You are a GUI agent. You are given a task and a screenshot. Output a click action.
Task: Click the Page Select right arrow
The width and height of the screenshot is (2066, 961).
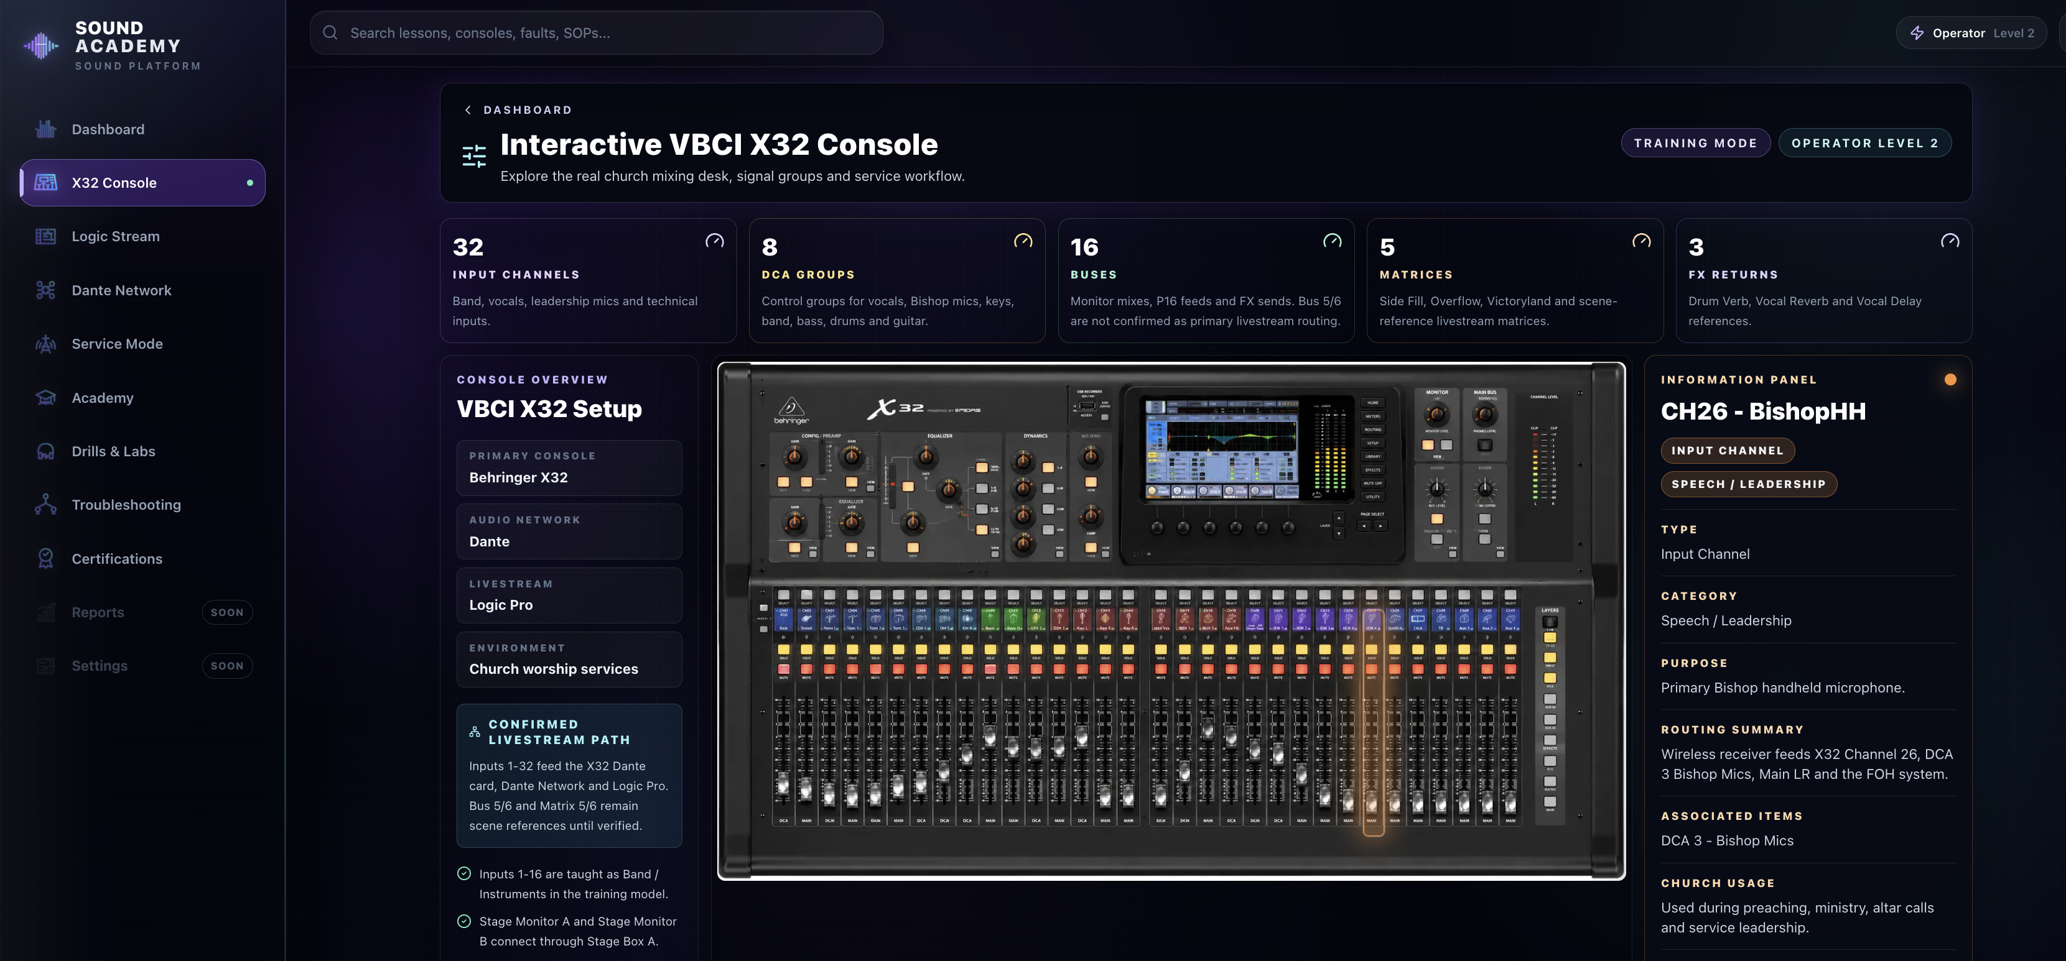[1381, 526]
